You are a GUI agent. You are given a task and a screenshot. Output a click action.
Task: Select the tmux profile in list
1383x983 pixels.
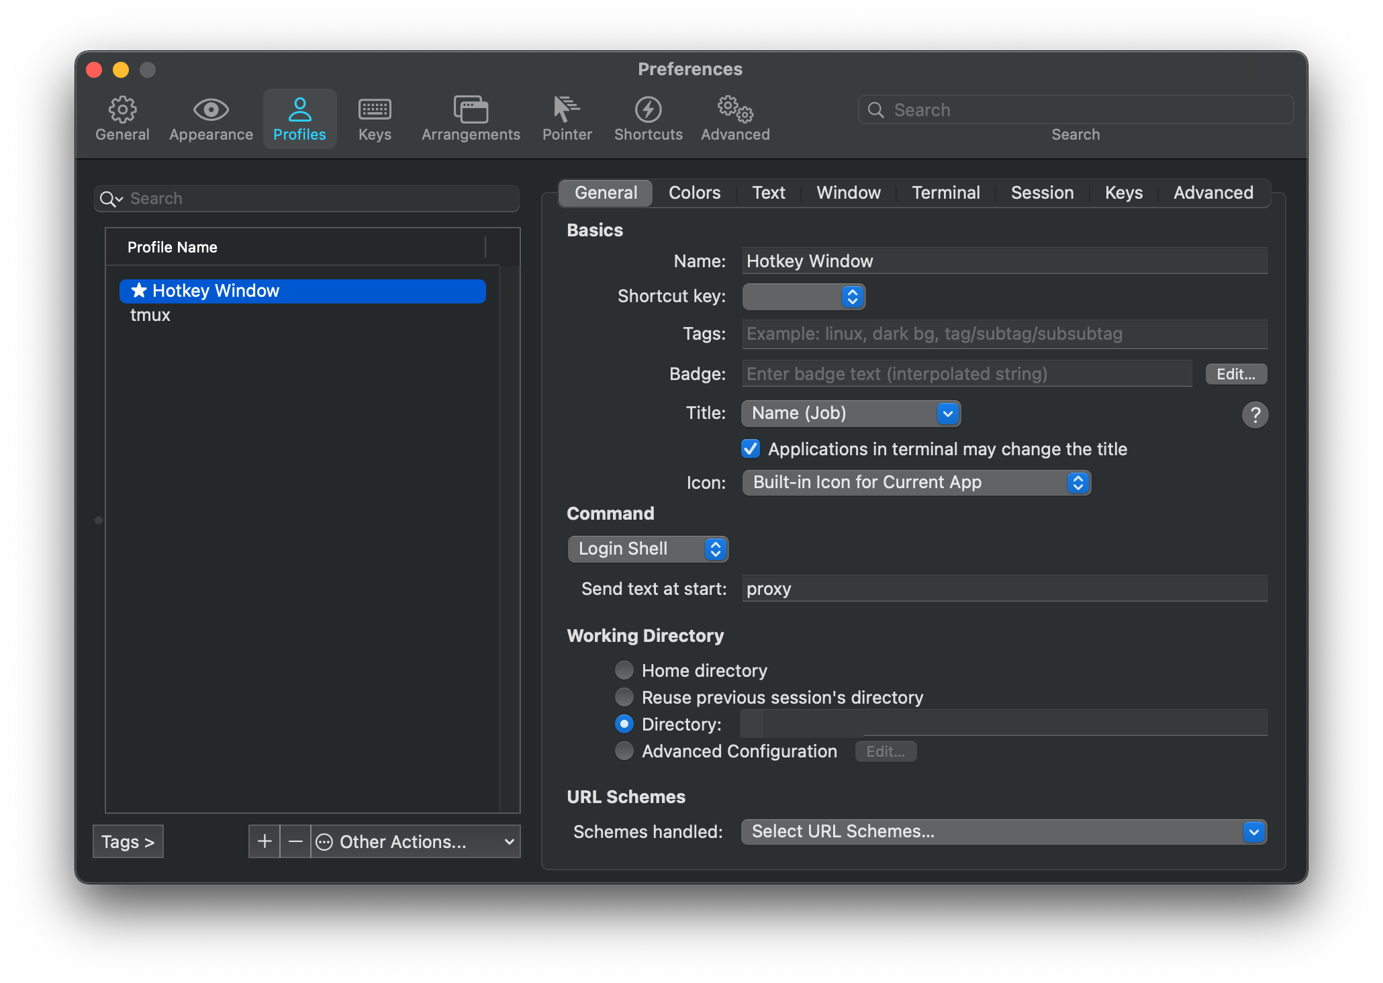(x=150, y=316)
